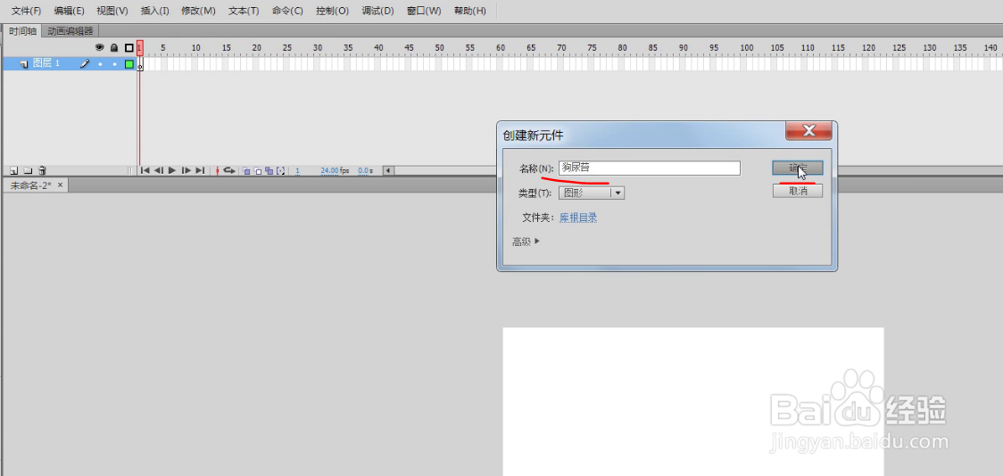Open the 修改(M) menu

(x=198, y=11)
